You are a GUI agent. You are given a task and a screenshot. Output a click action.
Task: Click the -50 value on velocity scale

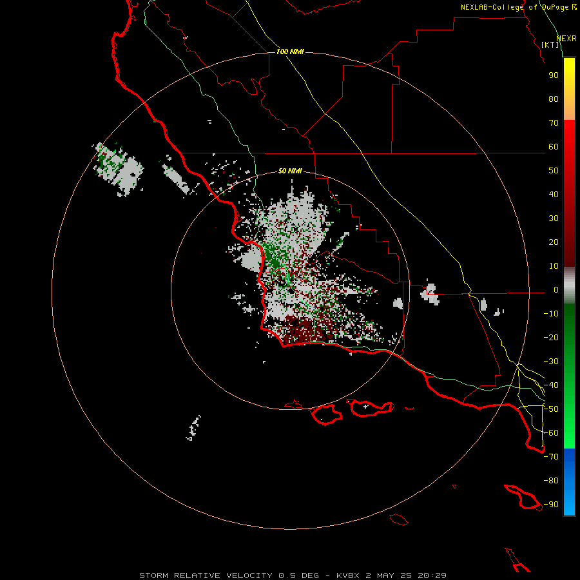coord(551,409)
